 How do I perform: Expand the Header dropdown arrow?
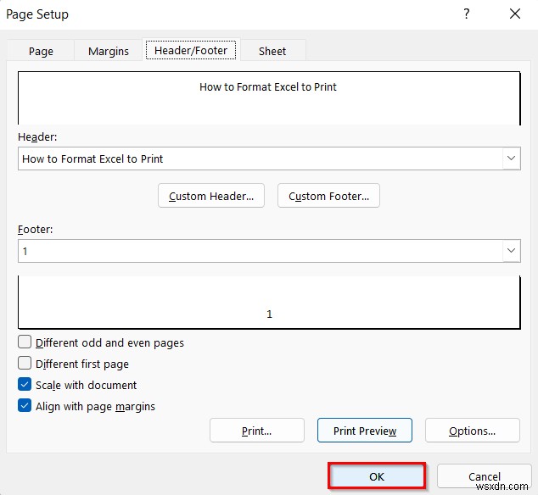click(x=511, y=159)
